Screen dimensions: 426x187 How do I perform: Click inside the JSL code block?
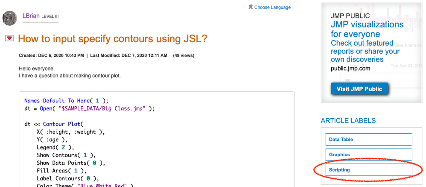coord(157,139)
